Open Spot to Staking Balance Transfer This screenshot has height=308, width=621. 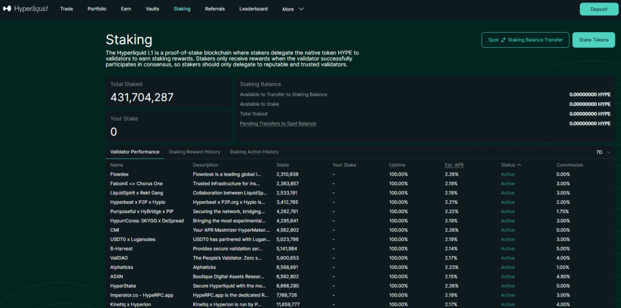(525, 40)
